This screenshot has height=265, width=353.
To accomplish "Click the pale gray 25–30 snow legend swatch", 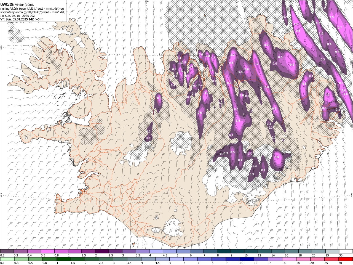I will [333, 251].
